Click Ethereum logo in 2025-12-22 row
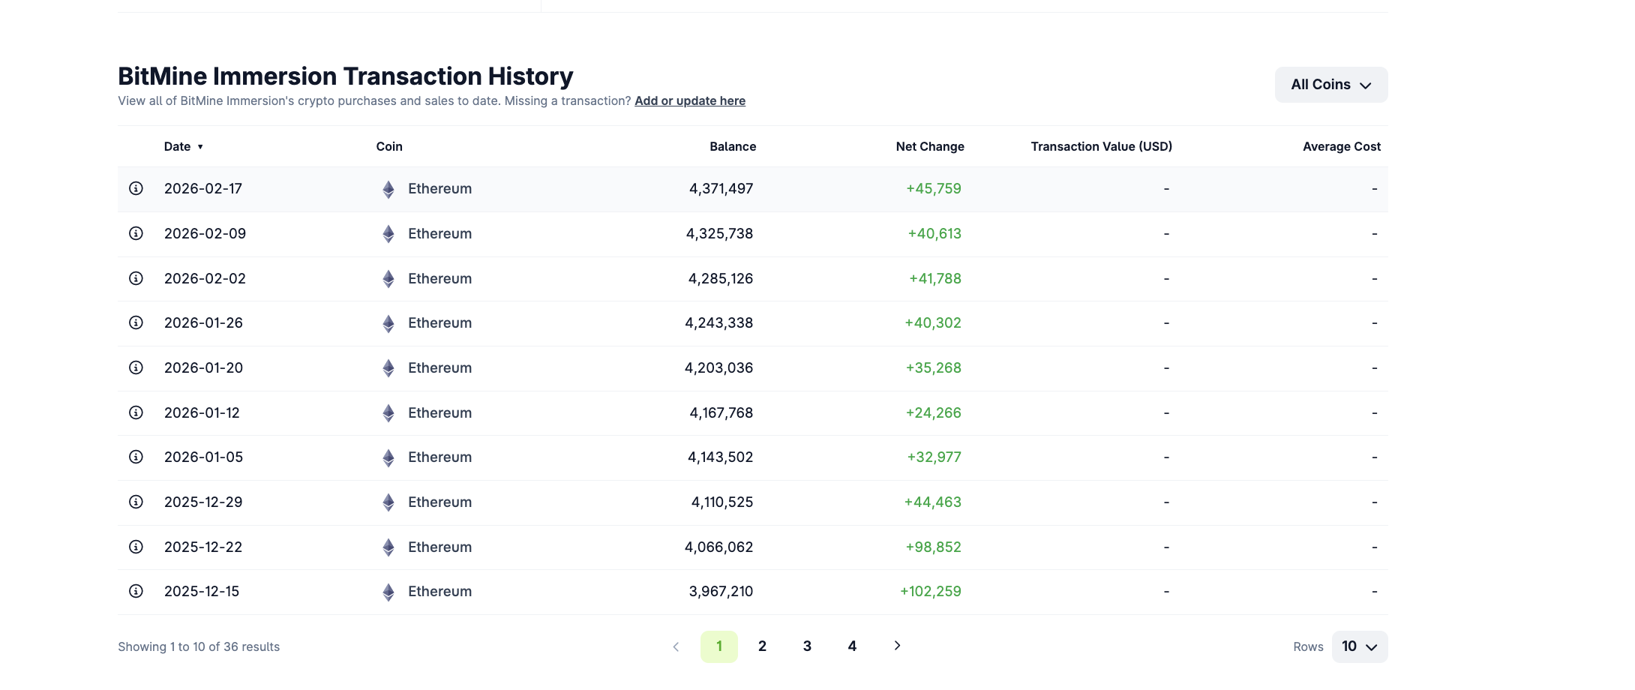Image resolution: width=1635 pixels, height=690 pixels. coord(388,547)
